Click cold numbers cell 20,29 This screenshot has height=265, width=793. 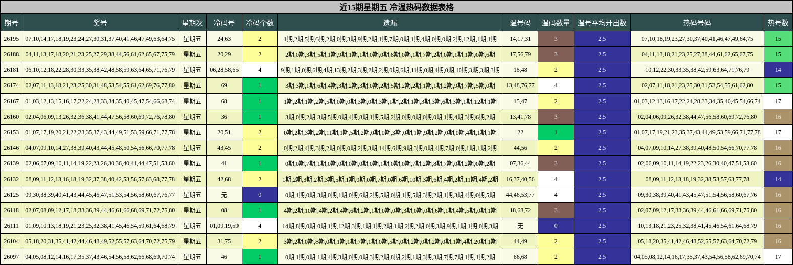(x=224, y=54)
